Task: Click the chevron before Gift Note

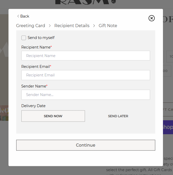Action: pyautogui.click(x=94, y=26)
